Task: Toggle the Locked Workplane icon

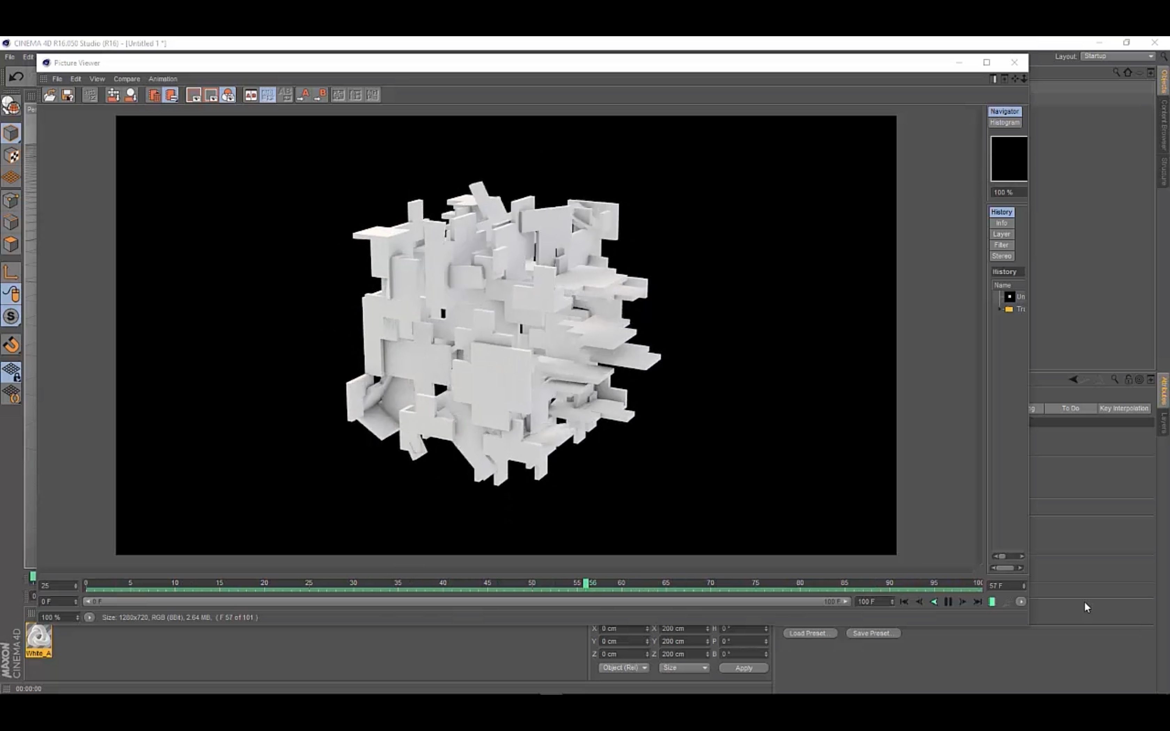Action: pos(11,372)
